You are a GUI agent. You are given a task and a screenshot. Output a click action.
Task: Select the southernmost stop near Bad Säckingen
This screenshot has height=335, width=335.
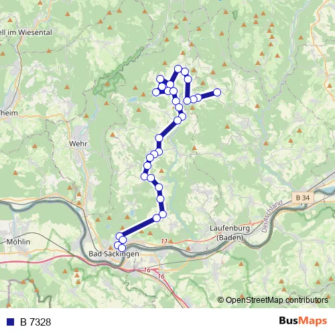point(122,248)
